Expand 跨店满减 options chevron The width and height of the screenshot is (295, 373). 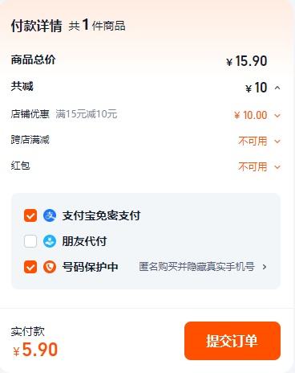(x=277, y=141)
